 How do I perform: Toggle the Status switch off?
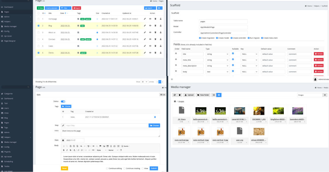63,101
